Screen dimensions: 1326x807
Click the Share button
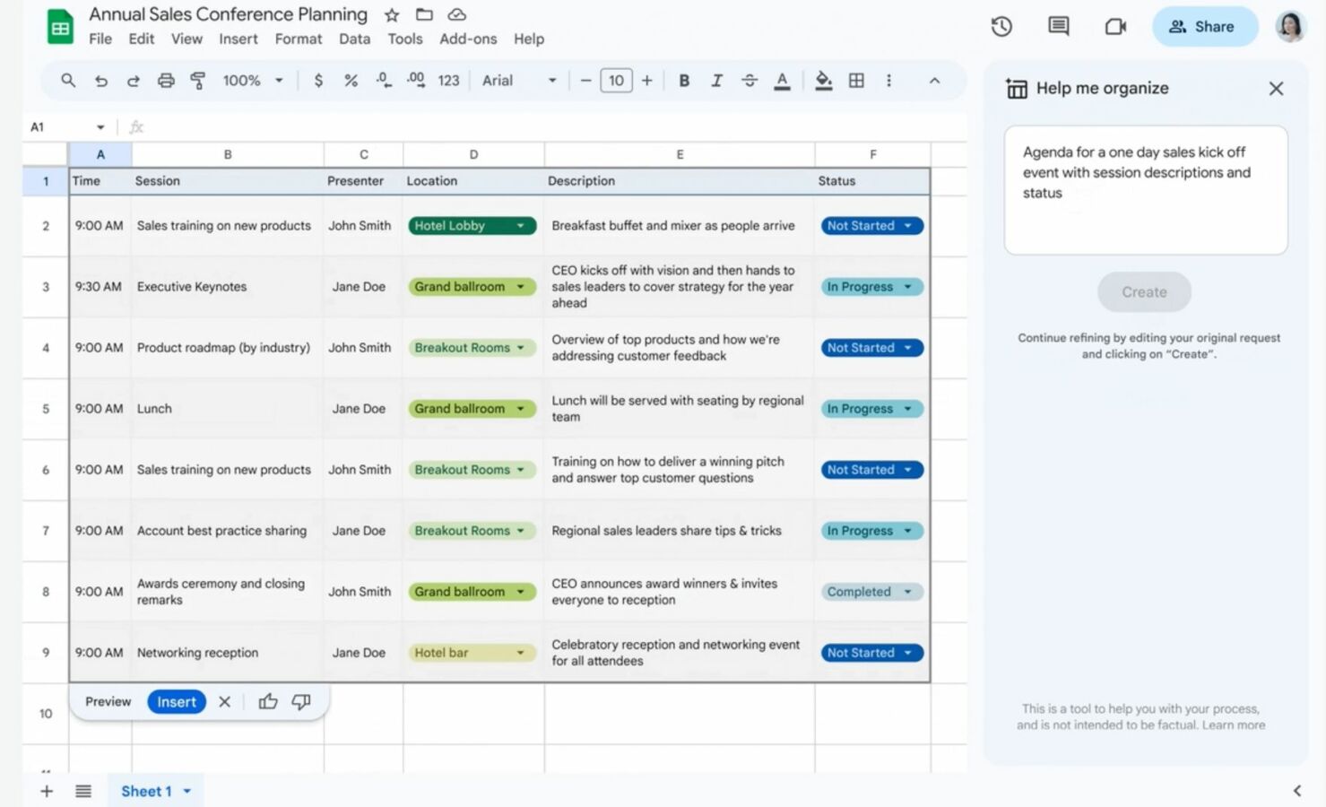coord(1204,27)
